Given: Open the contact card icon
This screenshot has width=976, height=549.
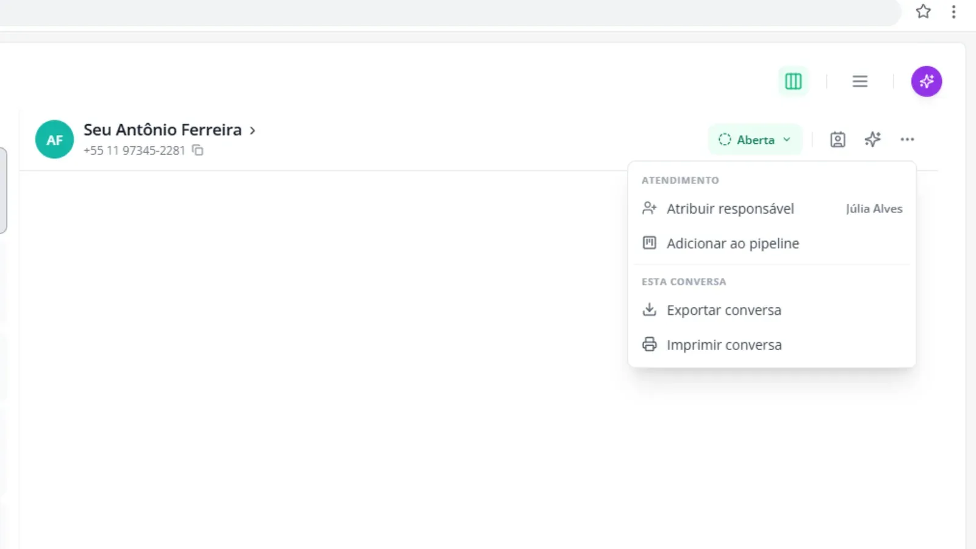Looking at the screenshot, I should [838, 140].
